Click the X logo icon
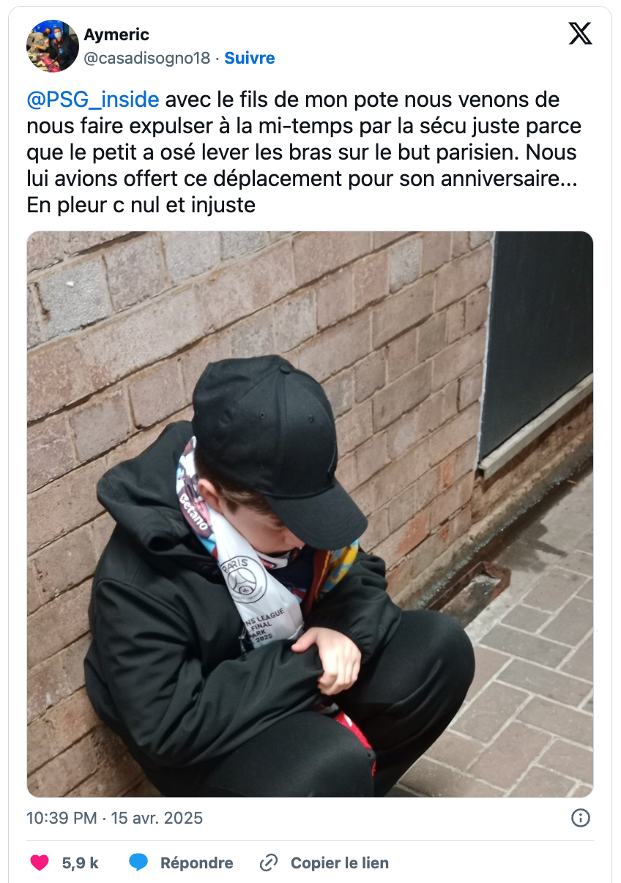This screenshot has width=621, height=883. pos(580,33)
